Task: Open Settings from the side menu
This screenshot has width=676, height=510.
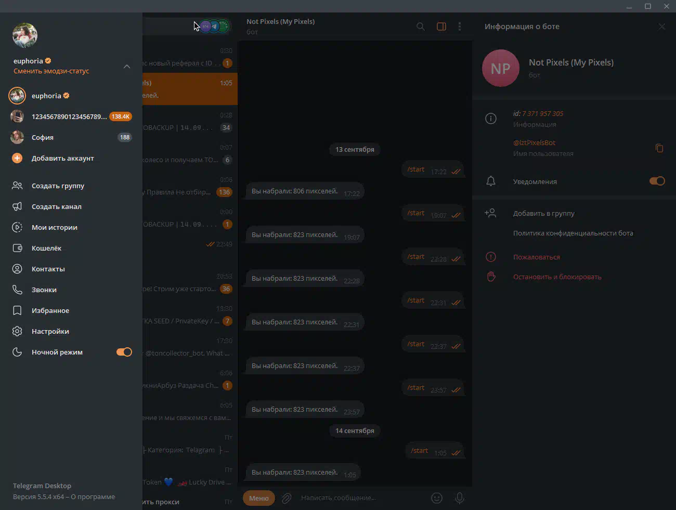Action: [x=50, y=331]
